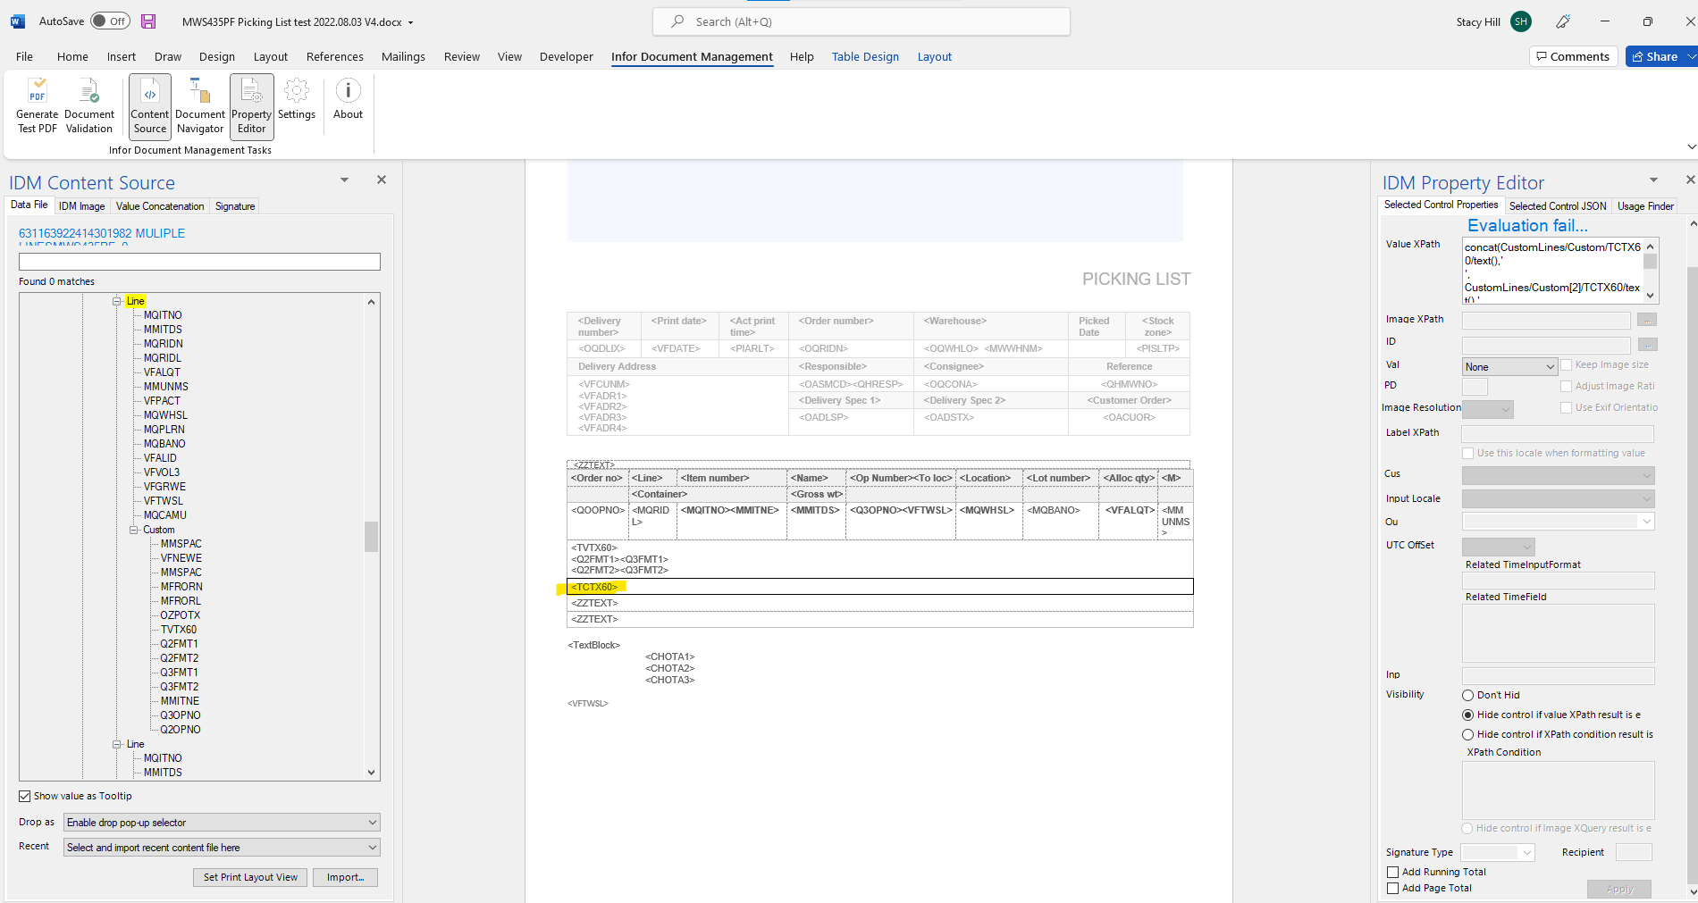The image size is (1698, 903).
Task: Select TVTX60 in the content tree
Action: [179, 630]
